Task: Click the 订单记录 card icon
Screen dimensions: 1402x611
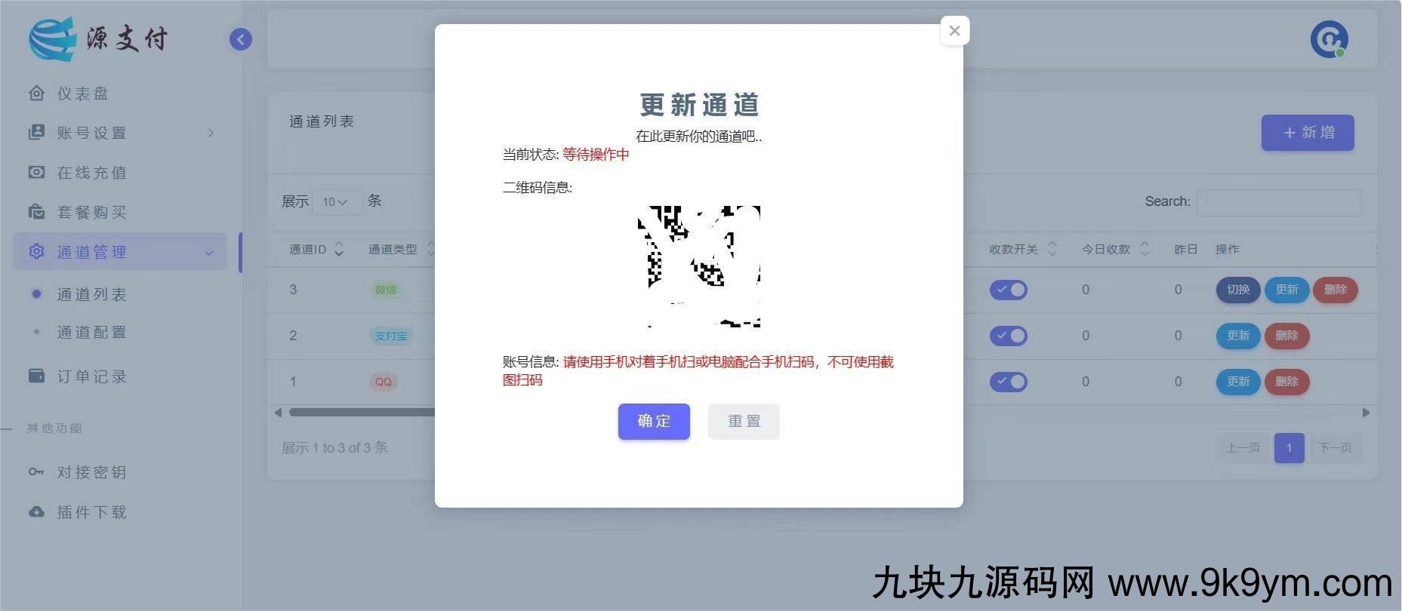Action: [36, 376]
